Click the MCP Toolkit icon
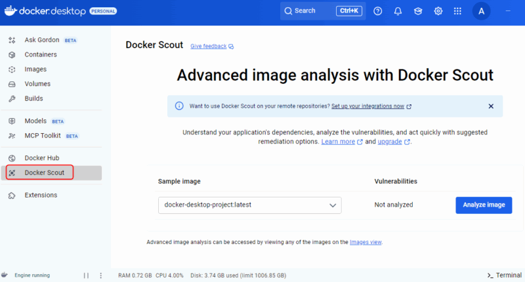 click(x=12, y=136)
